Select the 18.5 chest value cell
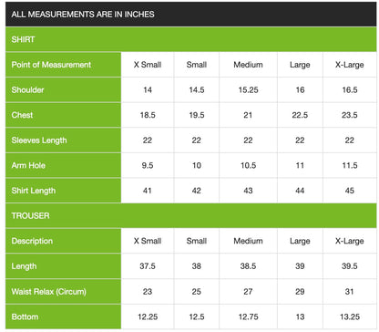 click(148, 115)
